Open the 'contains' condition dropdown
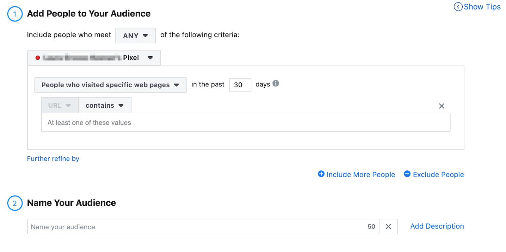Image resolution: width=506 pixels, height=252 pixels. coord(105,105)
